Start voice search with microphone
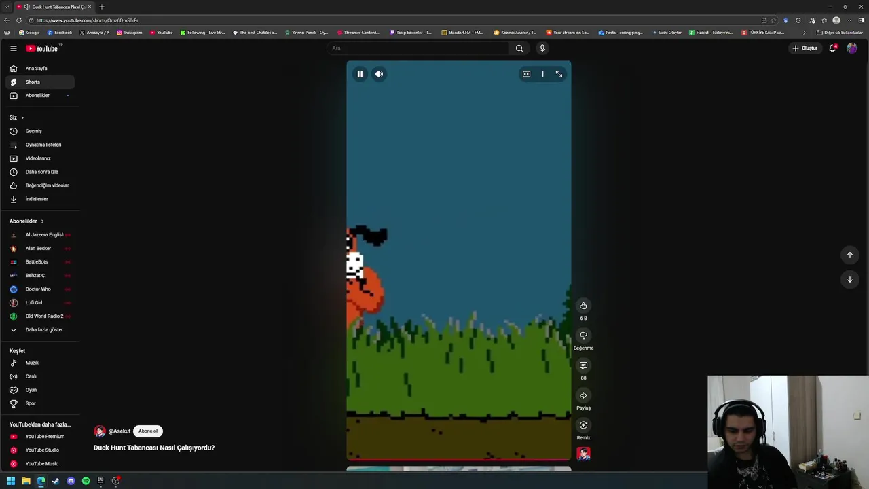The image size is (869, 489). [x=542, y=48]
